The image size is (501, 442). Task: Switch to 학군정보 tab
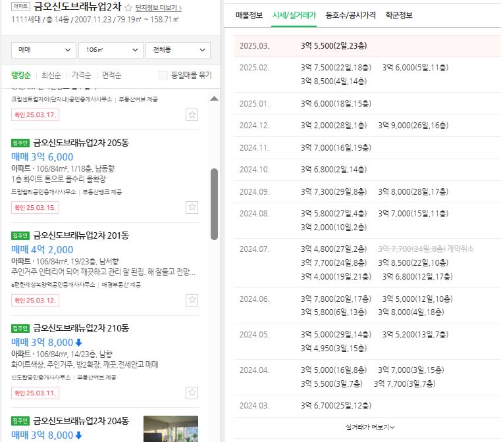tap(399, 15)
